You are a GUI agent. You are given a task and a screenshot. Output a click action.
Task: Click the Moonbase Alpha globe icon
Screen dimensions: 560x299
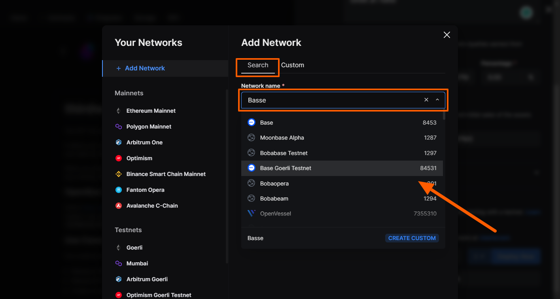coord(251,138)
